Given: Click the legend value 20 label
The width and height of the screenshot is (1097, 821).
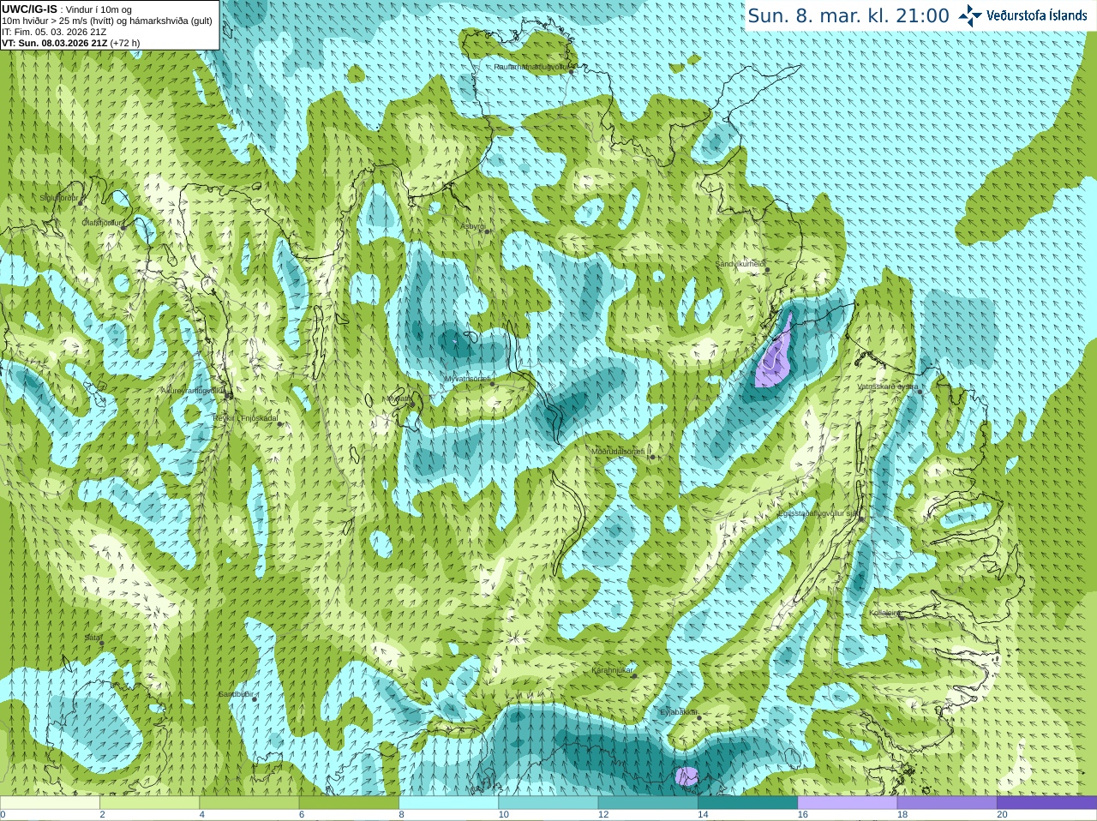Looking at the screenshot, I should [1002, 814].
